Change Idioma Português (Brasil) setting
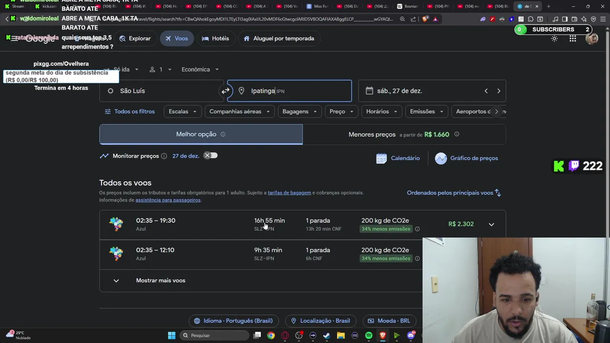610x343 pixels. pyautogui.click(x=234, y=321)
